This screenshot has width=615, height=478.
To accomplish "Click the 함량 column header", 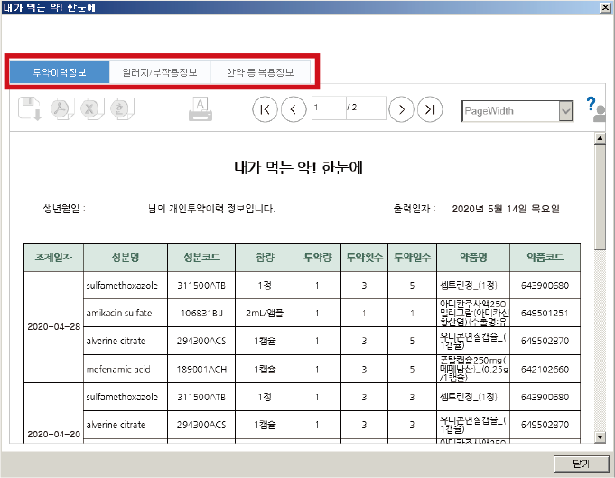I will click(x=265, y=258).
